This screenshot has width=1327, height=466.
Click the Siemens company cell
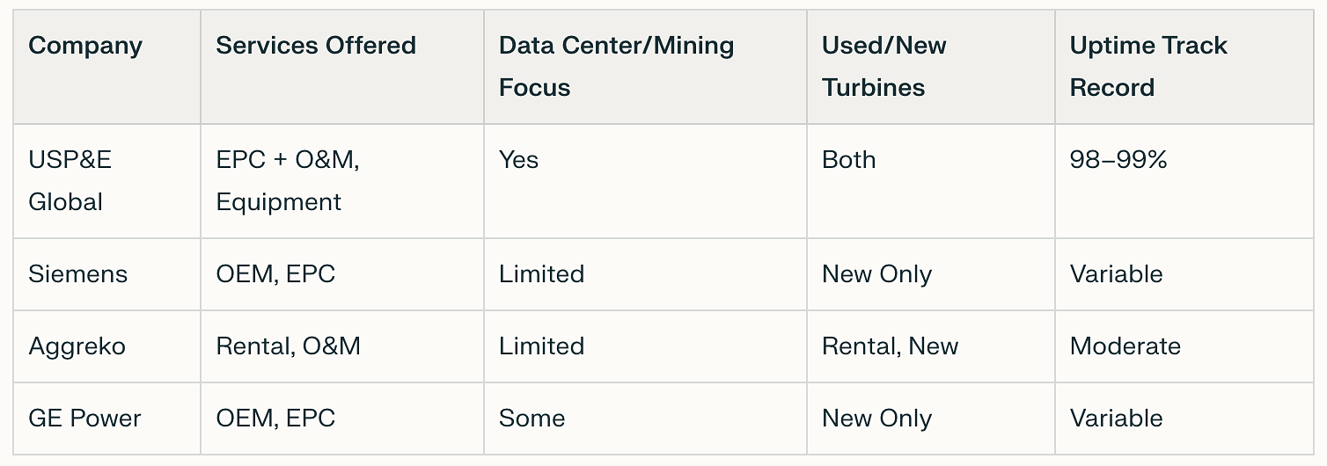77,274
